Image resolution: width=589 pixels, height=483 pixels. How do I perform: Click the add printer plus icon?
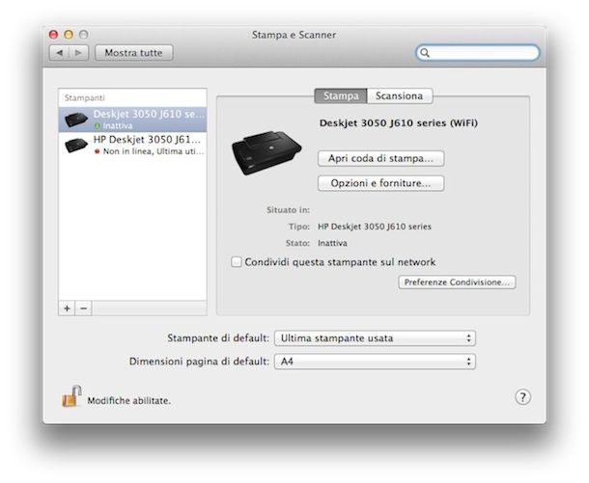[x=67, y=309]
